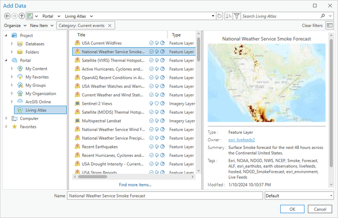Image resolution: width=338 pixels, height=218 pixels.
Task: Click the Up one level arrow
Action: coord(22,16)
